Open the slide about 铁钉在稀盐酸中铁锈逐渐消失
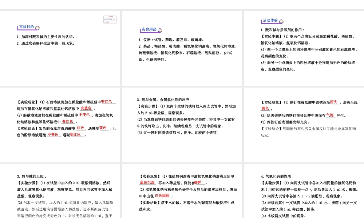The height and width of the screenshot is (218, 364). point(304,125)
